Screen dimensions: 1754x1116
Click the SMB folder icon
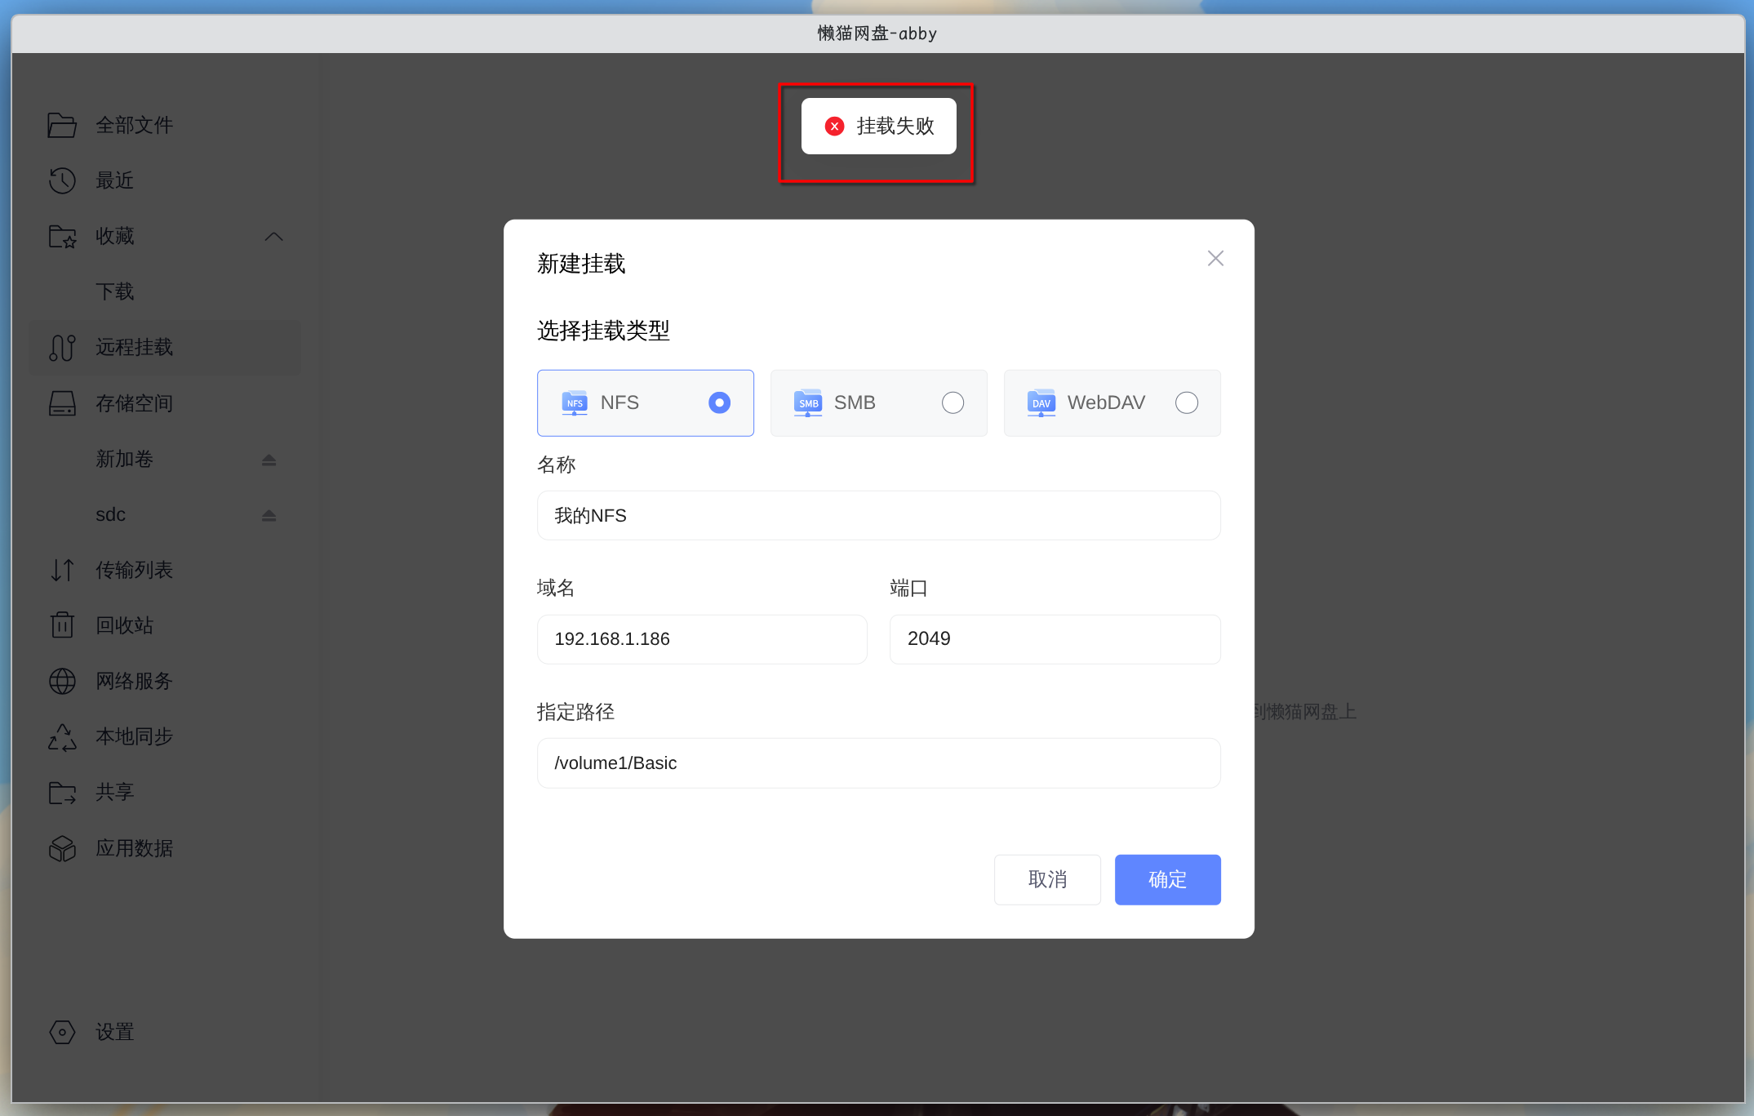click(808, 402)
